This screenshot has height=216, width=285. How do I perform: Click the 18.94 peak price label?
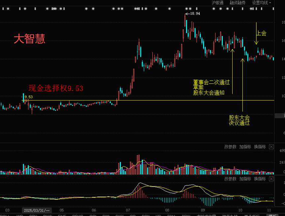click(x=195, y=13)
